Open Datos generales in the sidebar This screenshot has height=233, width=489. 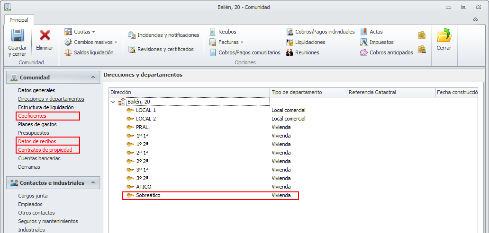tap(36, 90)
